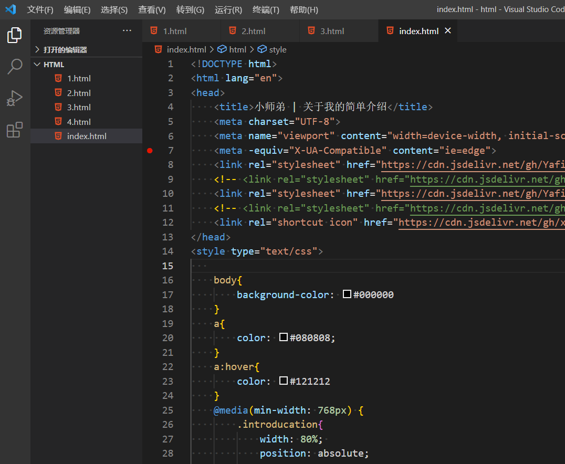Open breadcrumb chevron after html
The image size is (565, 464).
click(252, 49)
